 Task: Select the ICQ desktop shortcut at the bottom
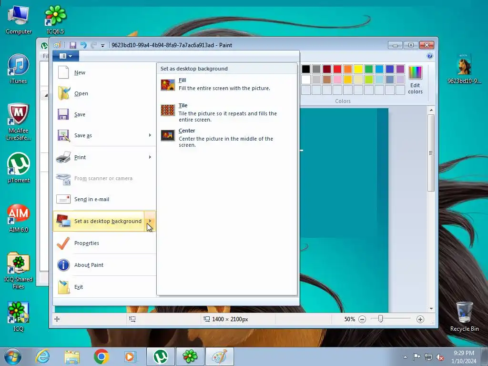pos(19,317)
